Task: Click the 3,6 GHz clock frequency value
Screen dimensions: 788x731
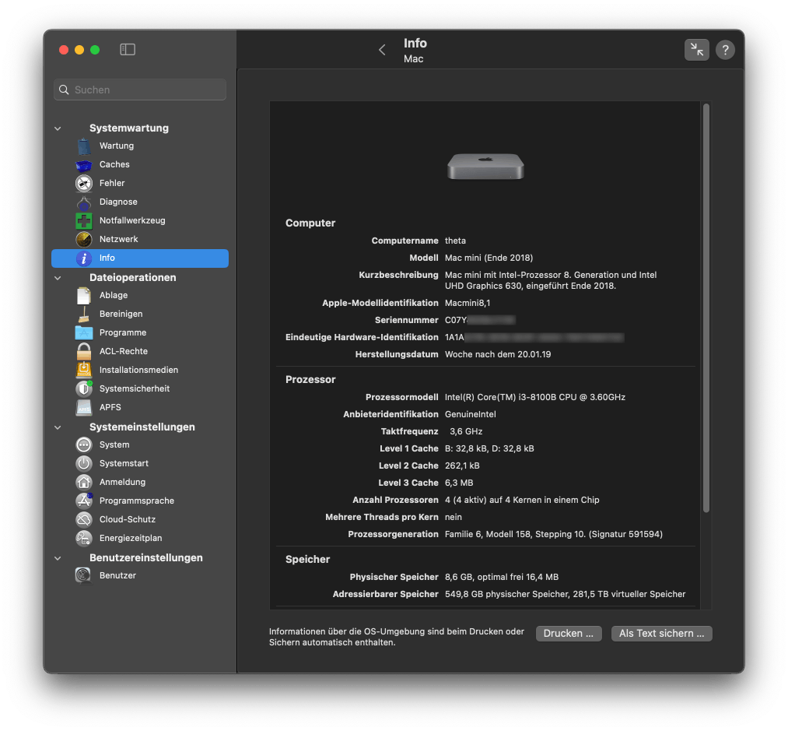Action: (466, 431)
